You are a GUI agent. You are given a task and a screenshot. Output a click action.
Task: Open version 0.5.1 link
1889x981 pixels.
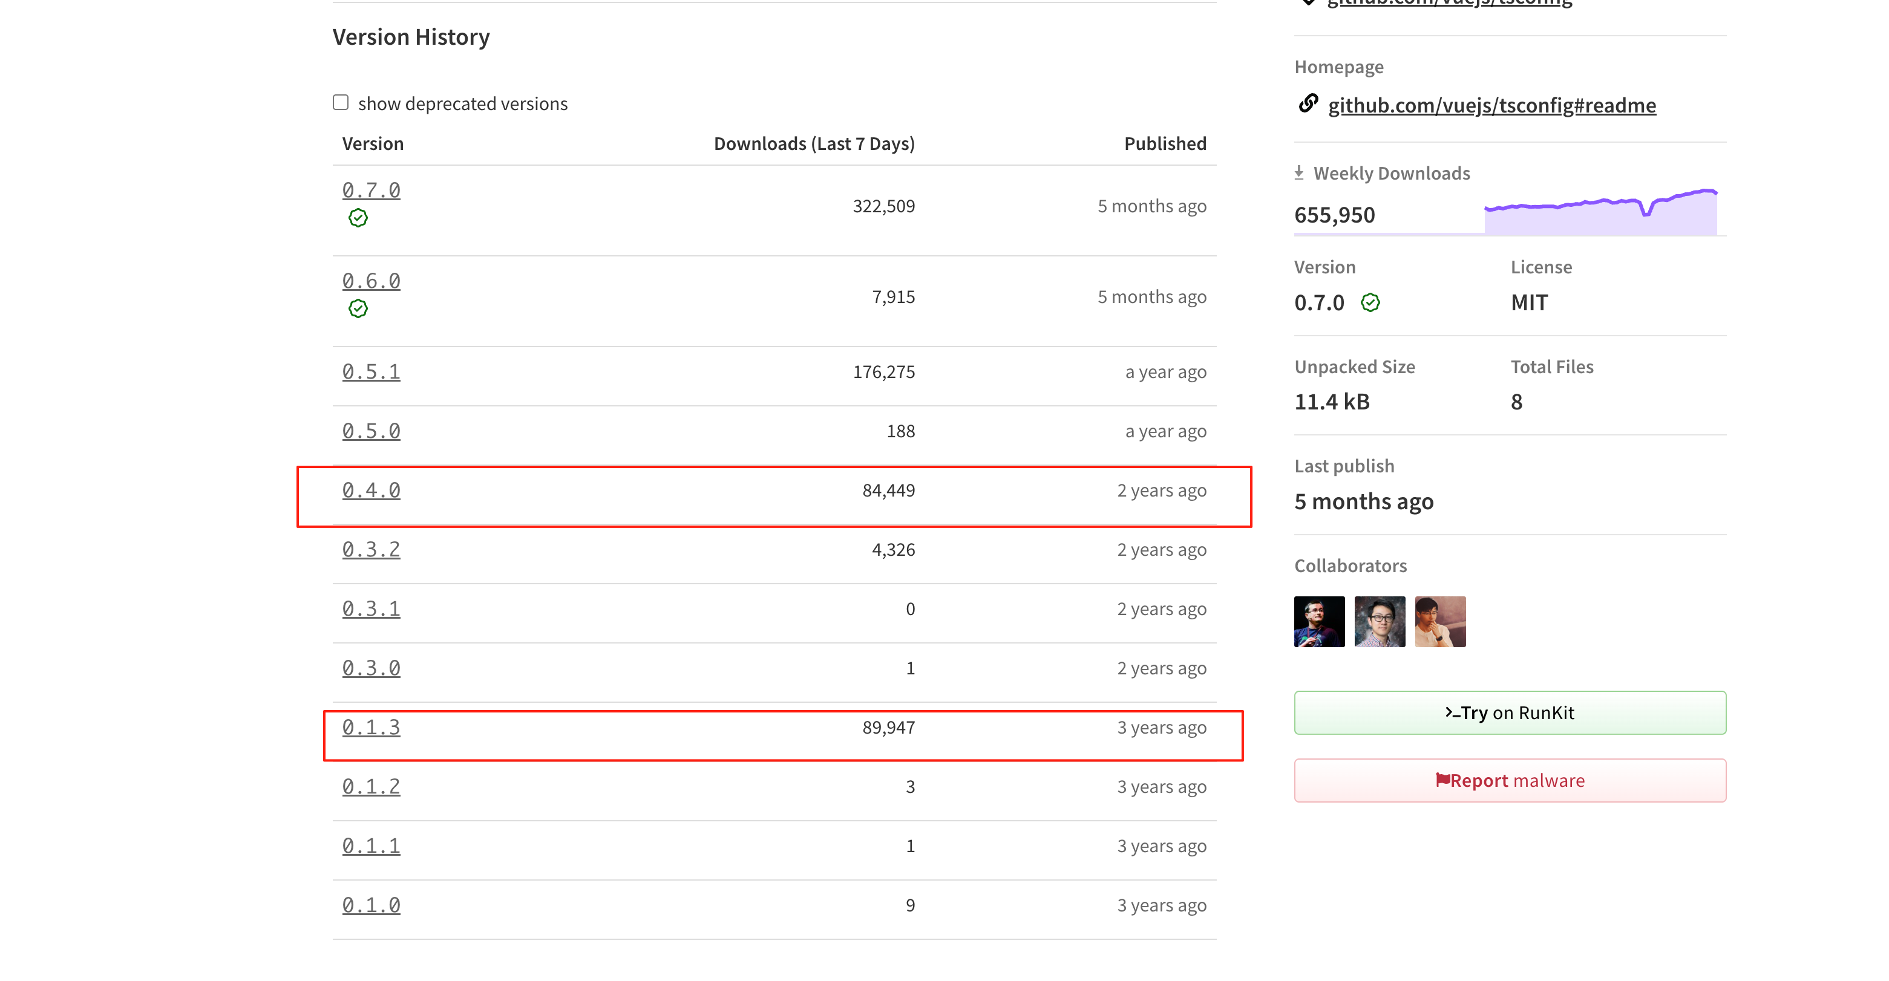(x=371, y=372)
